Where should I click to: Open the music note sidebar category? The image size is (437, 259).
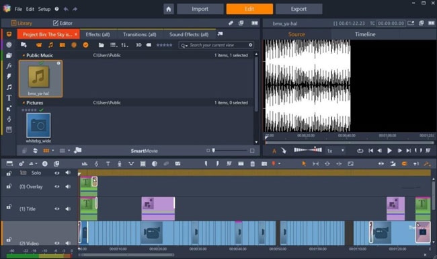(9, 87)
